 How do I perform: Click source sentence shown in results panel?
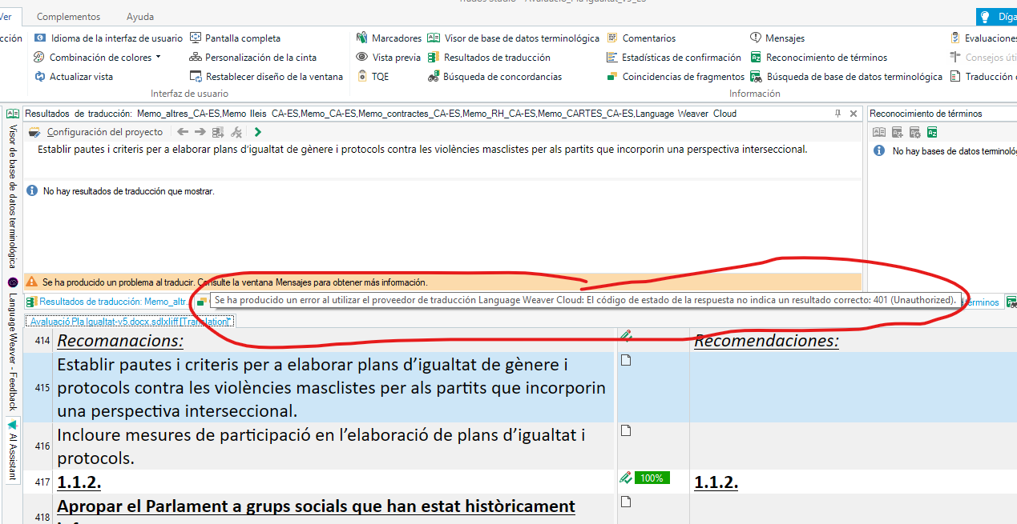(x=422, y=149)
